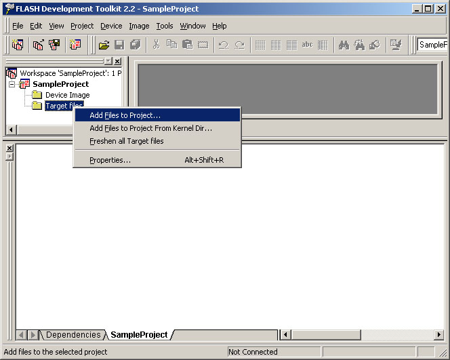The width and height of the screenshot is (450, 360).
Task: Click the dotted selection rectangle icon
Action: [x=203, y=45]
